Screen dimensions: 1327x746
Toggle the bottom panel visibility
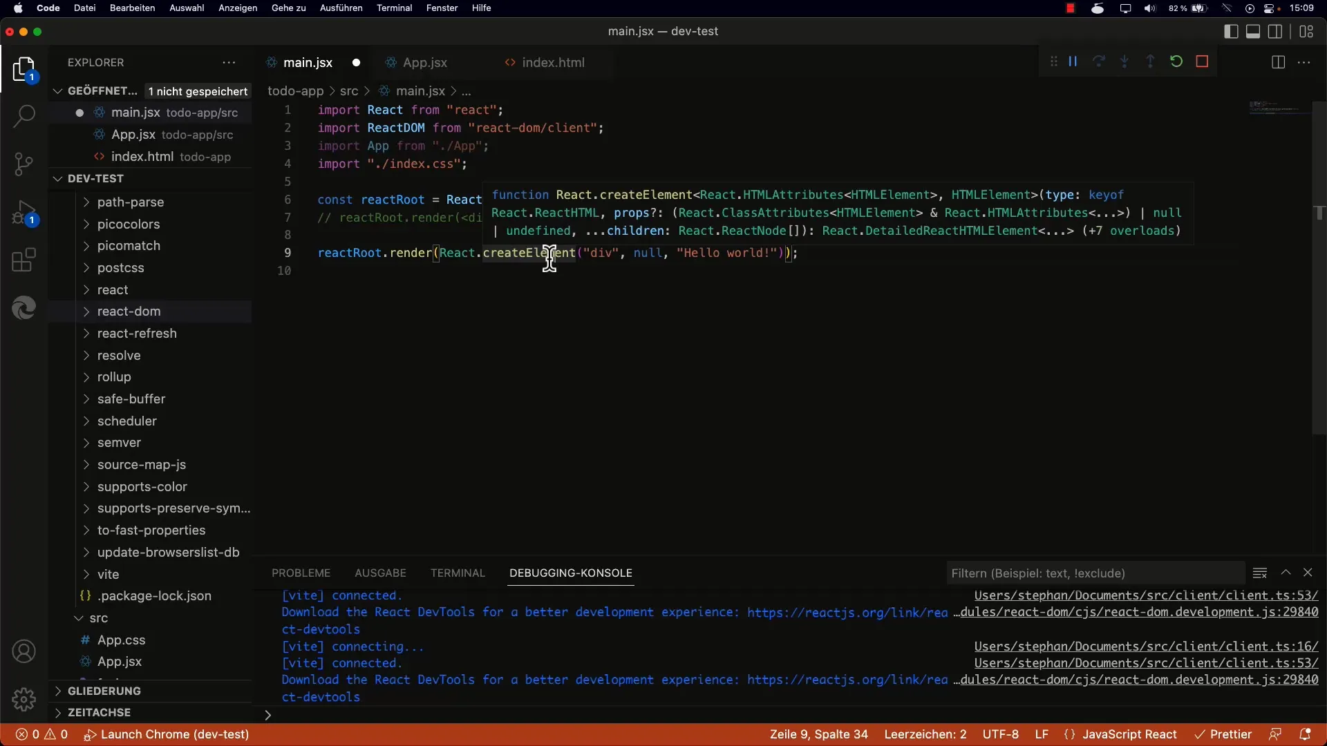[1253, 31]
